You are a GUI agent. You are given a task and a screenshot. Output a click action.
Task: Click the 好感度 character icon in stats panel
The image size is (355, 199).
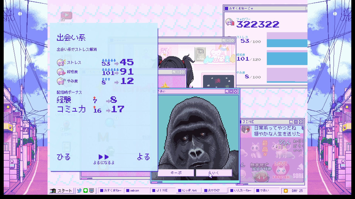tap(61, 72)
